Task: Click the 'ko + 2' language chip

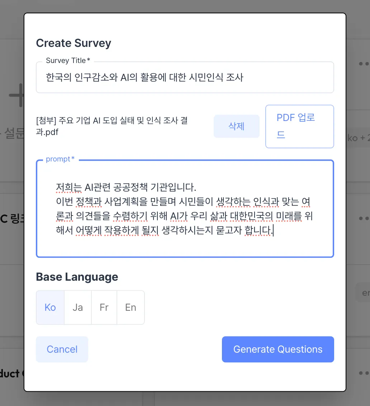Action: (358, 138)
